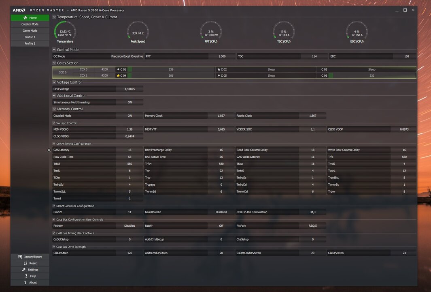Screen dimensions: 431x292
Task: Click the PPT value 1.000 field
Action: coord(222,56)
